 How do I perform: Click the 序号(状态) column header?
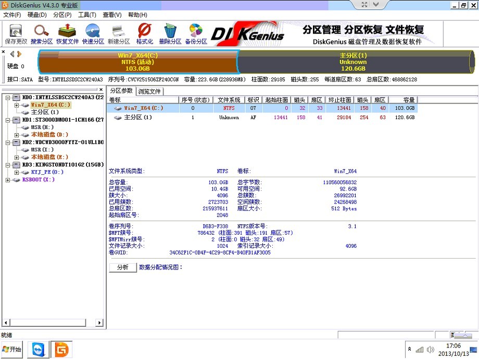pyautogui.click(x=196, y=100)
